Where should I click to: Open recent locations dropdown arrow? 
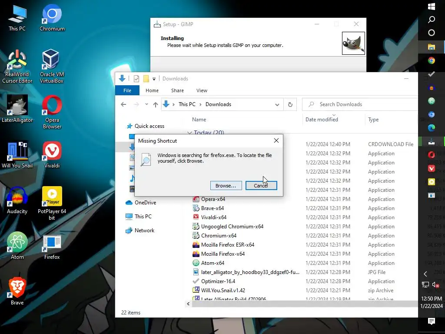146,104
